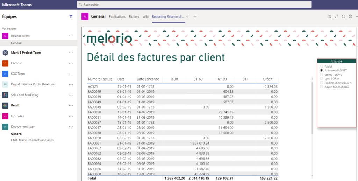The height and width of the screenshot is (181, 358).
Task: Select the Emmy TERME radio button
Action: [321, 75]
